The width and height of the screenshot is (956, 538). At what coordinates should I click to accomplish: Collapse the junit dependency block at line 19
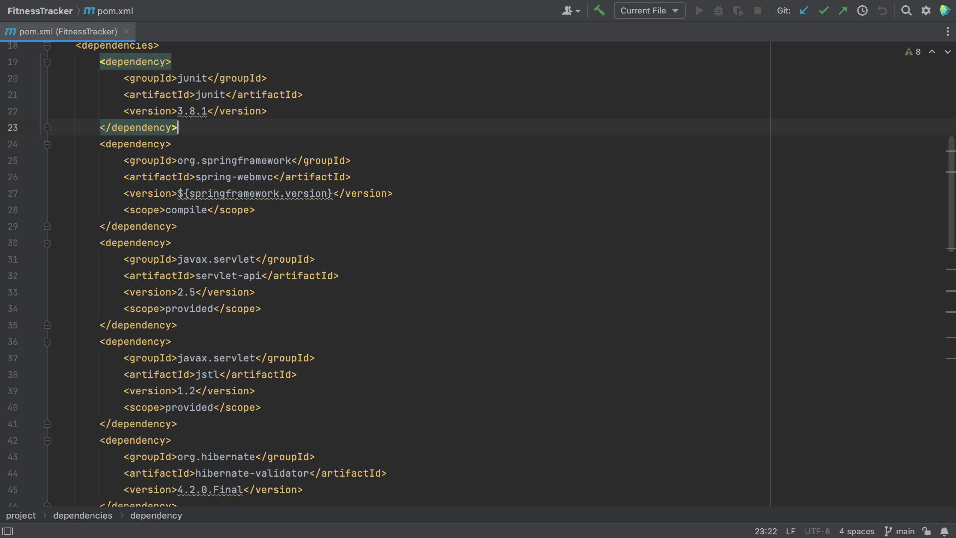(47, 62)
